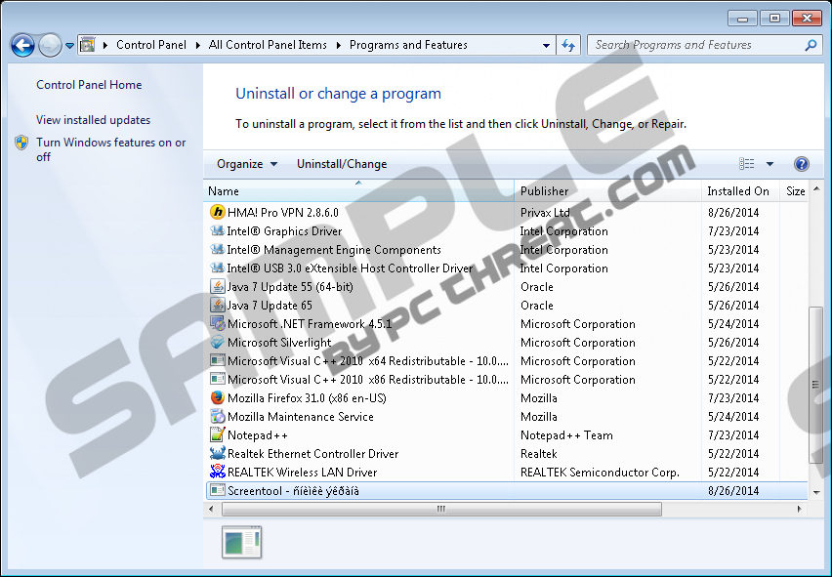Select the Mozilla Firefox icon in list
Viewport: 832px width, 577px height.
click(x=218, y=398)
